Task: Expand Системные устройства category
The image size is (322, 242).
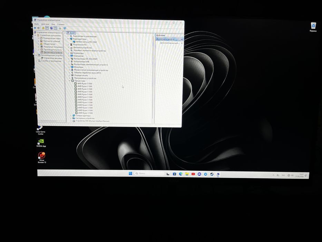Action: pos(71,118)
